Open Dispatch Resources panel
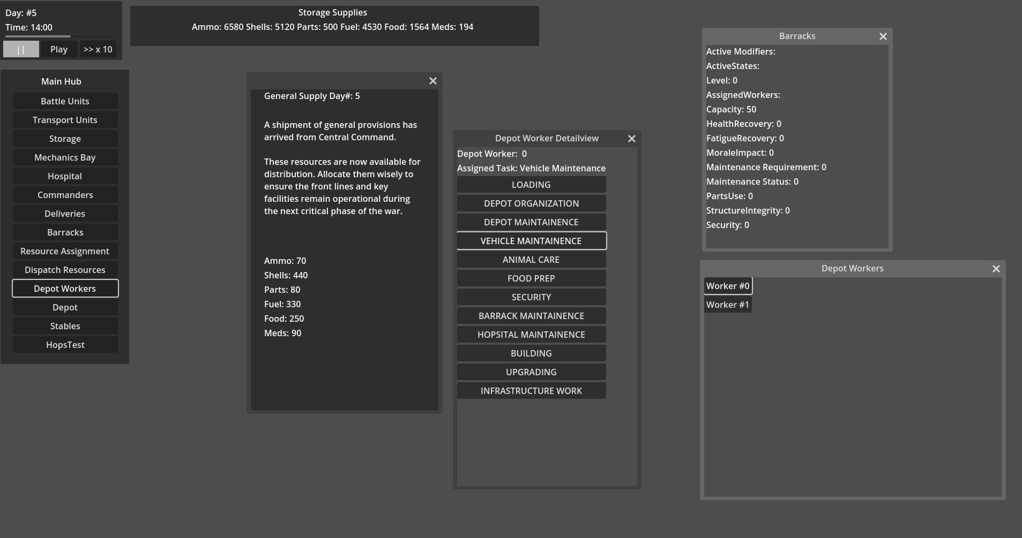1022x538 pixels. (65, 270)
